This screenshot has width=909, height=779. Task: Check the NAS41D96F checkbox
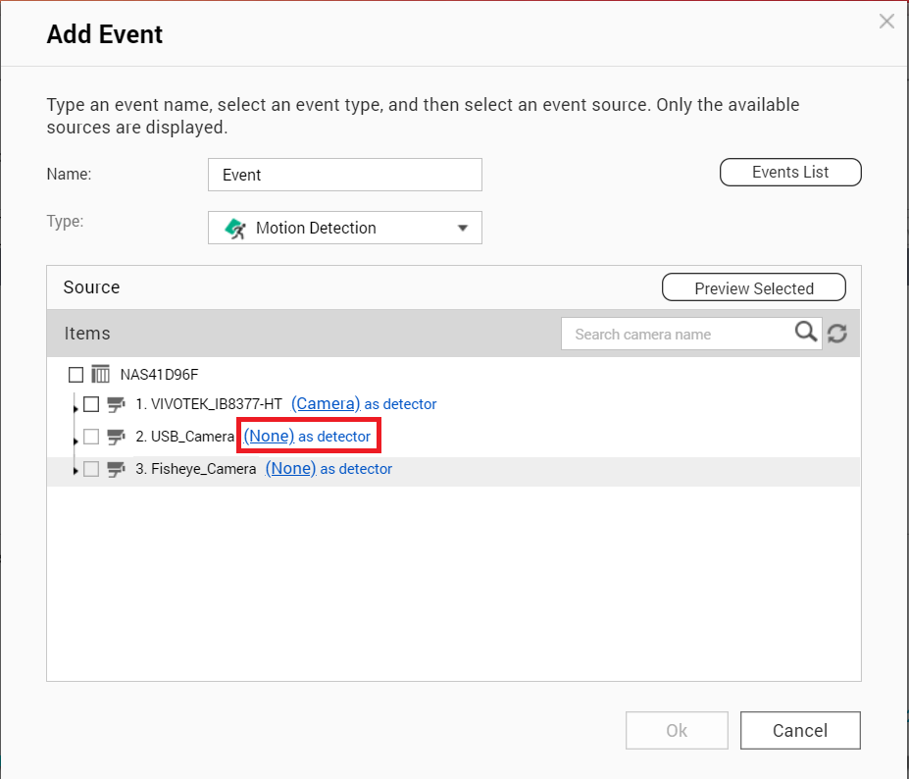(x=76, y=375)
